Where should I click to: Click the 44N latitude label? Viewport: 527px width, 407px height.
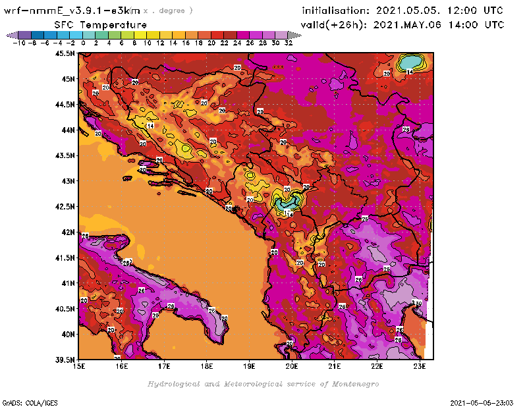click(x=68, y=130)
